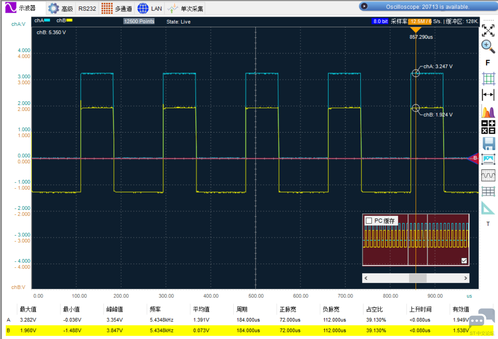
Task: Click the chA: 3.247 V cursor readout
Action: click(438, 66)
